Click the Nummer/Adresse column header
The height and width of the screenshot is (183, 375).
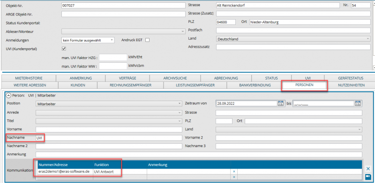65,165
